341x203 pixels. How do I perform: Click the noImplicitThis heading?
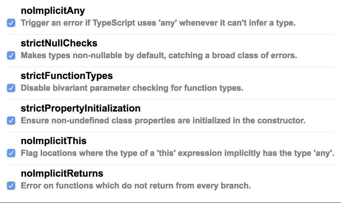click(53, 141)
